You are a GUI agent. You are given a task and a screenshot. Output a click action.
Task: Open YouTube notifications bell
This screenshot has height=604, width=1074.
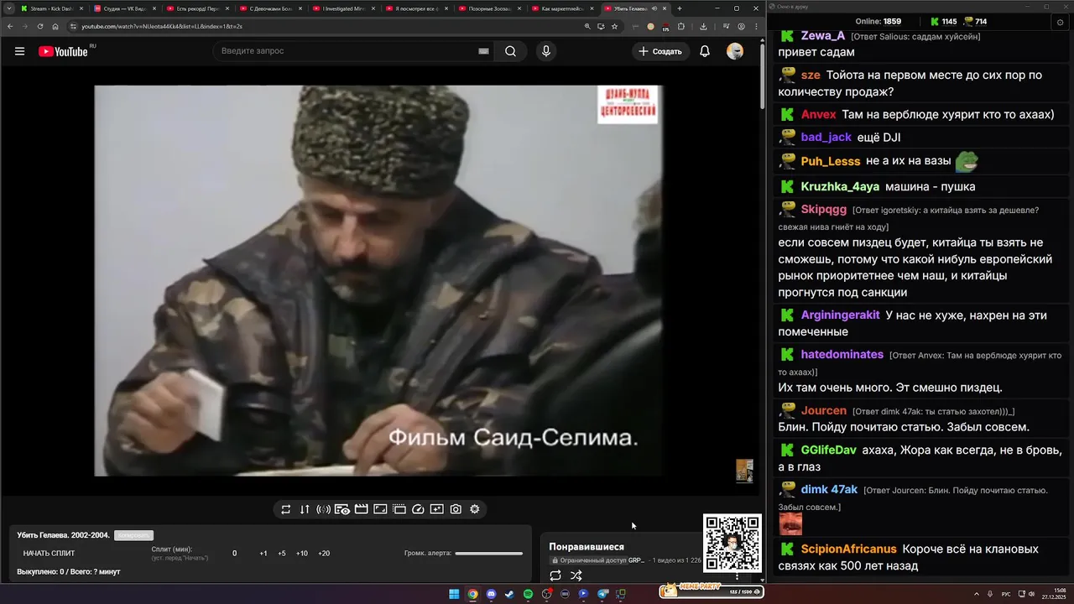(705, 51)
